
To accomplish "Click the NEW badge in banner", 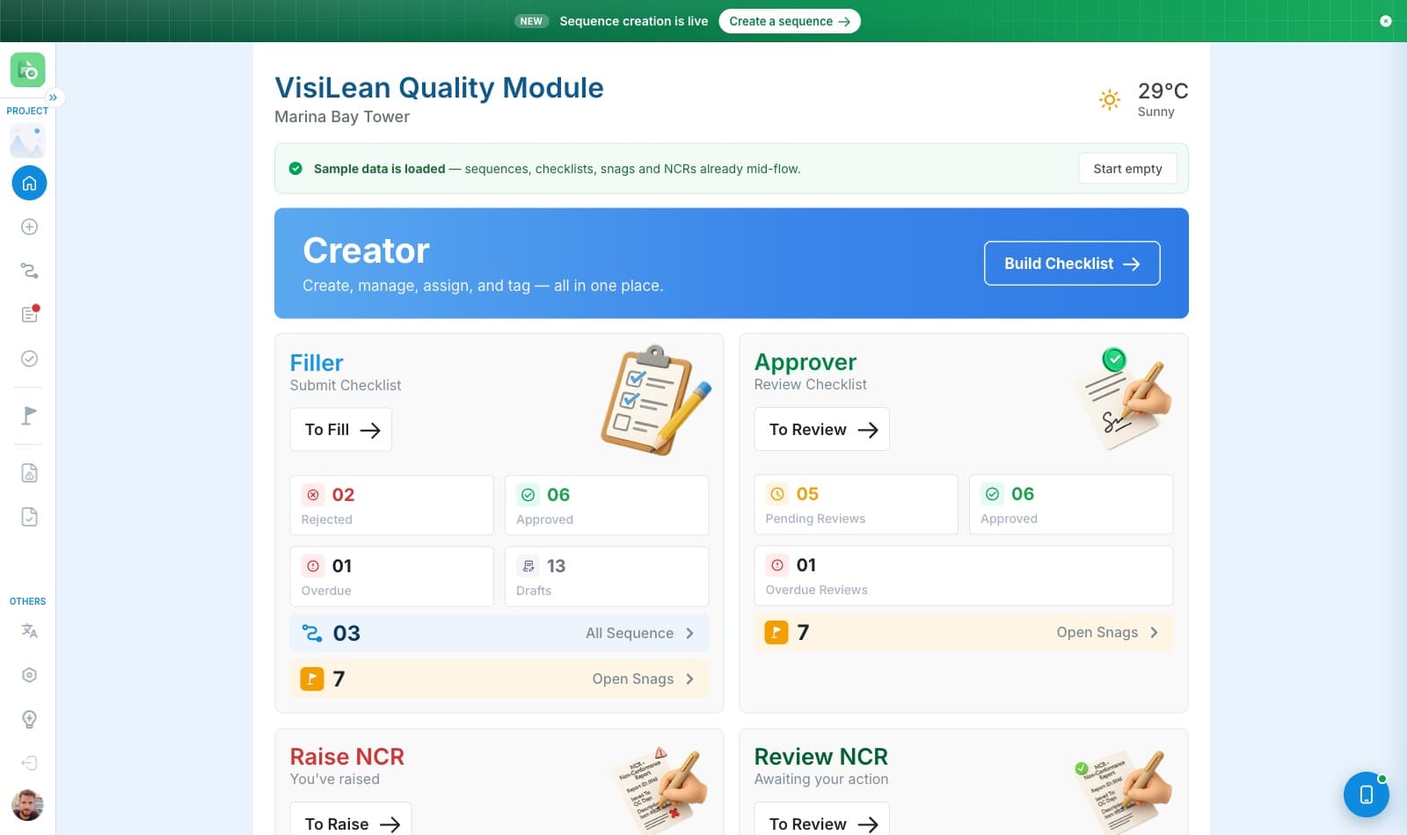I will [x=531, y=21].
